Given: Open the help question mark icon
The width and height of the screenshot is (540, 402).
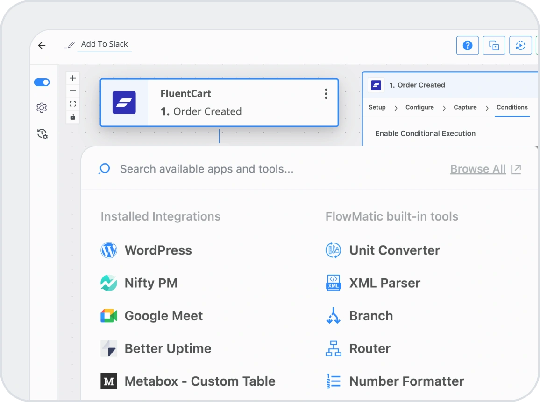Looking at the screenshot, I should [x=467, y=45].
